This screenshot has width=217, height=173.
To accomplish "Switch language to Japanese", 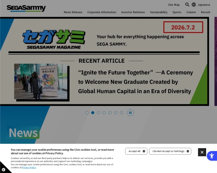I will coord(204,5).
